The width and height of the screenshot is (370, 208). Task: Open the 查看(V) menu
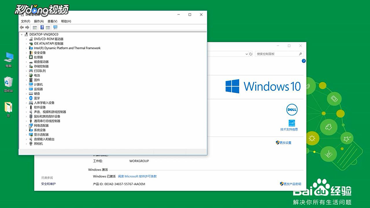point(52,21)
